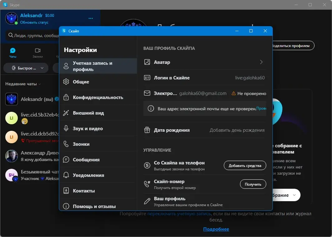Expand the Недавние чаты filter
The height and width of the screenshot is (237, 332).
[23, 84]
